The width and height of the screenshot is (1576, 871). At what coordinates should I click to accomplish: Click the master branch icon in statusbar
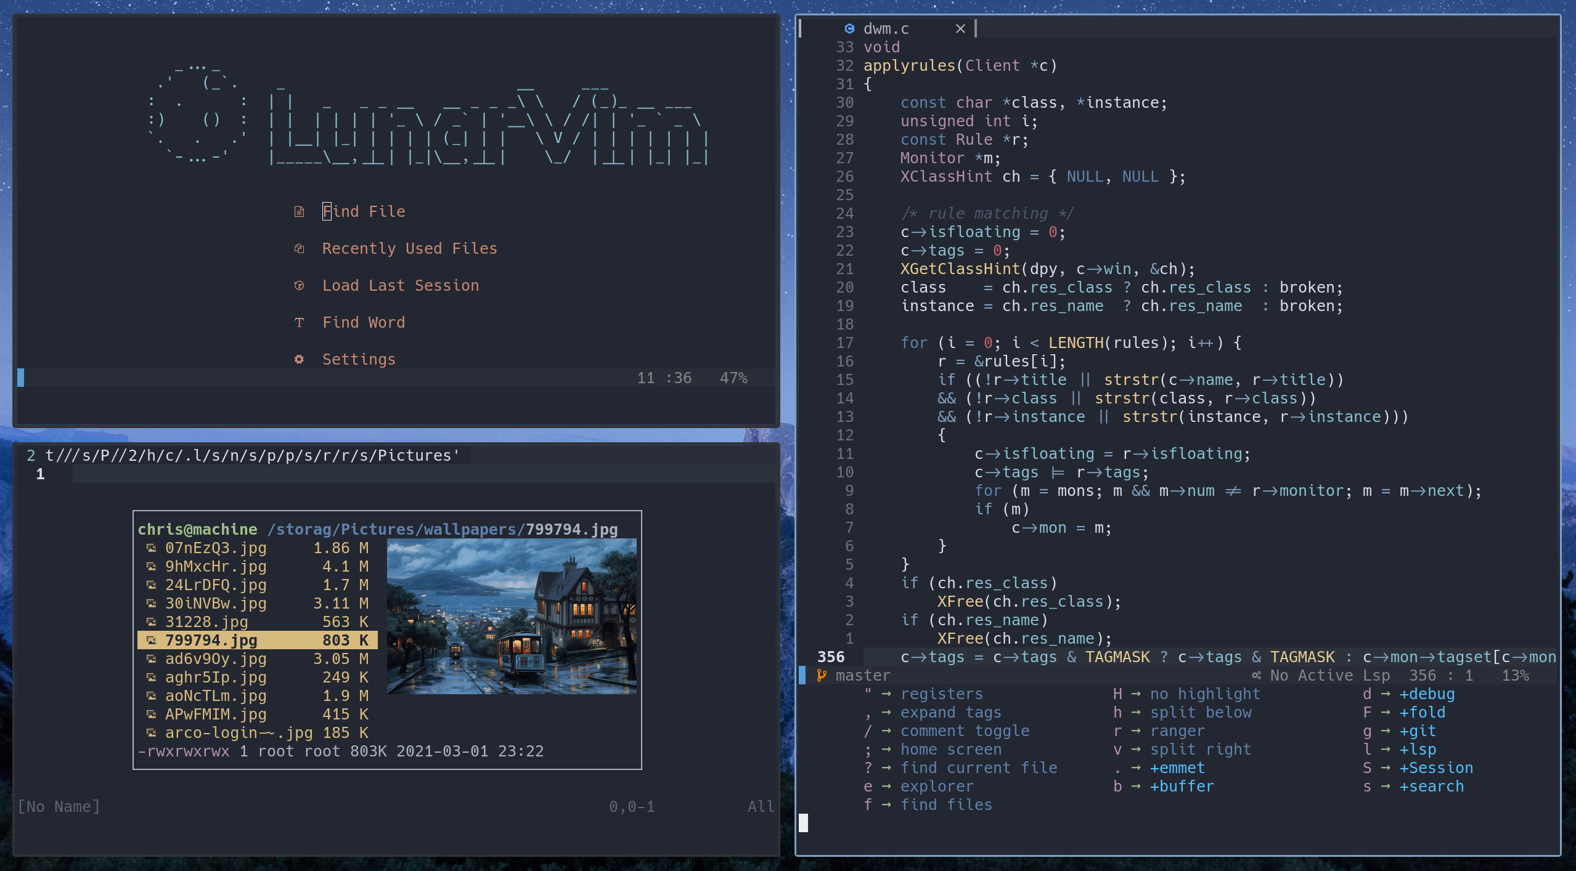point(820,675)
